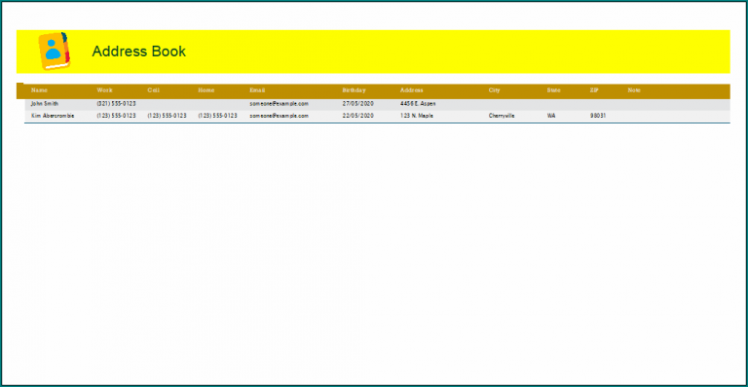Open John Smith's email address link

point(280,103)
